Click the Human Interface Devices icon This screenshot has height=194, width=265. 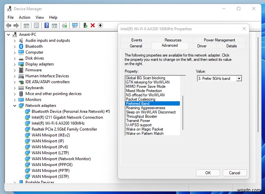point(21,76)
